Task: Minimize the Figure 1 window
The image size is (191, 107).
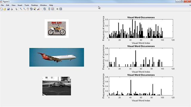Action: pos(178,1)
